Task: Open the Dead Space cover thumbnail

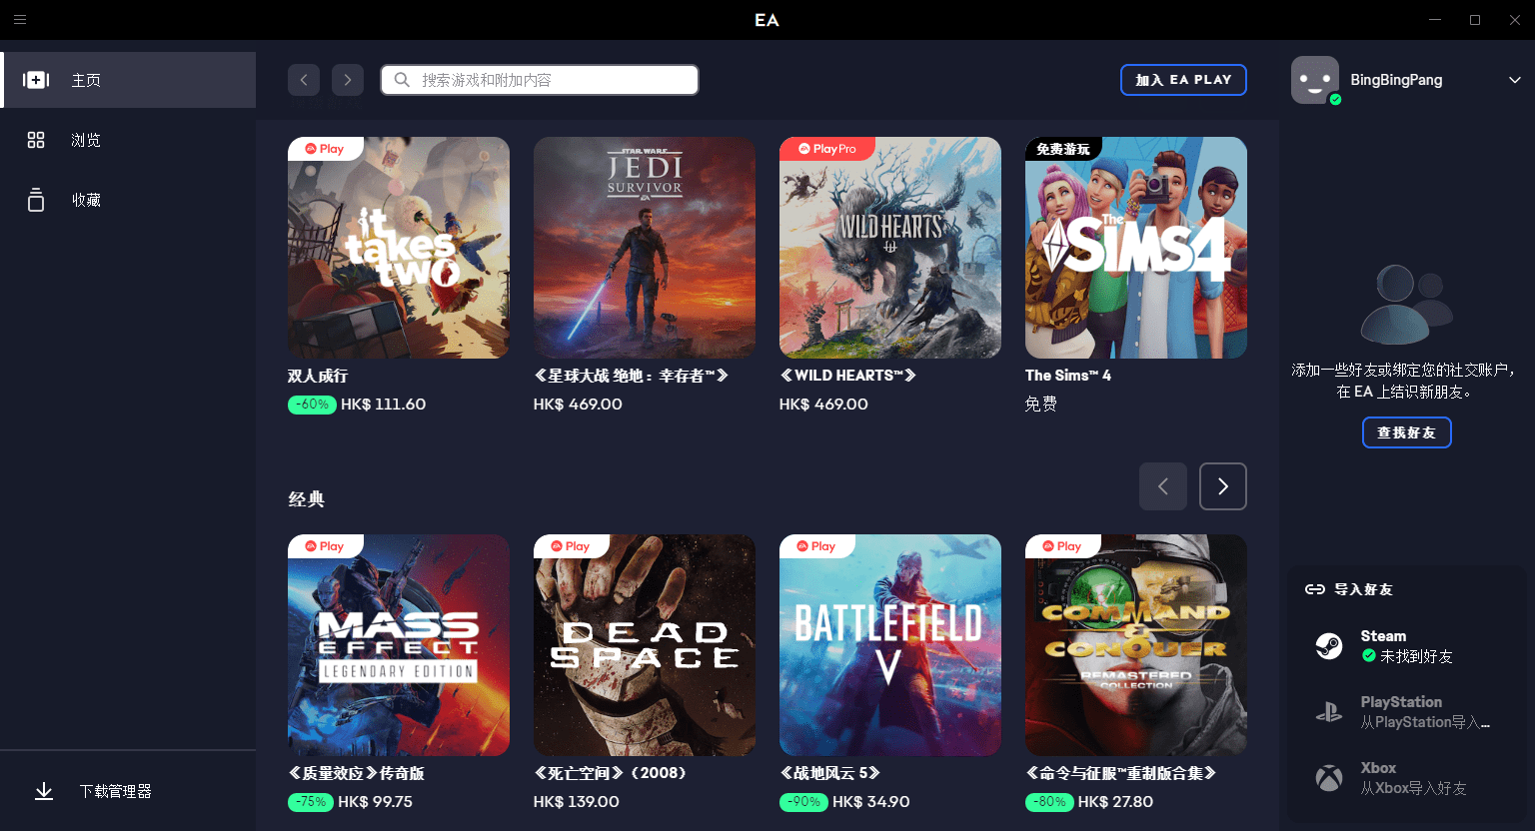Action: 645,645
